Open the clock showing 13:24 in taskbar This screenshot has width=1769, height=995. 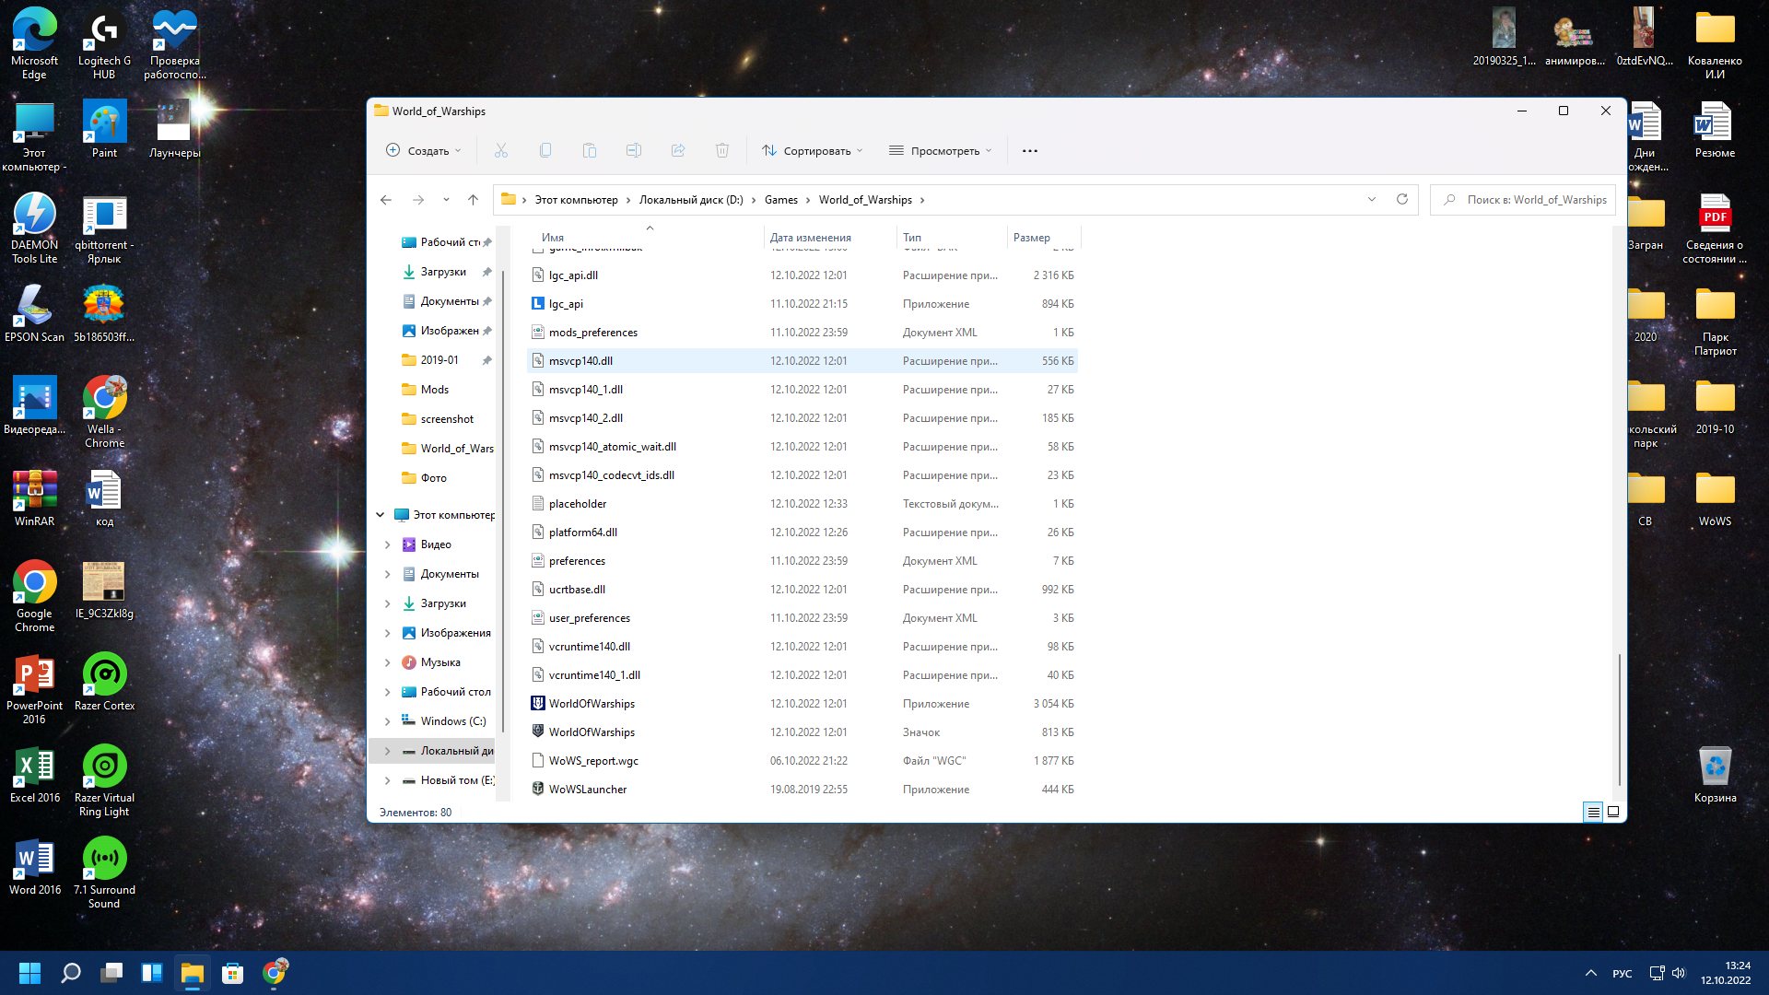pos(1726,973)
